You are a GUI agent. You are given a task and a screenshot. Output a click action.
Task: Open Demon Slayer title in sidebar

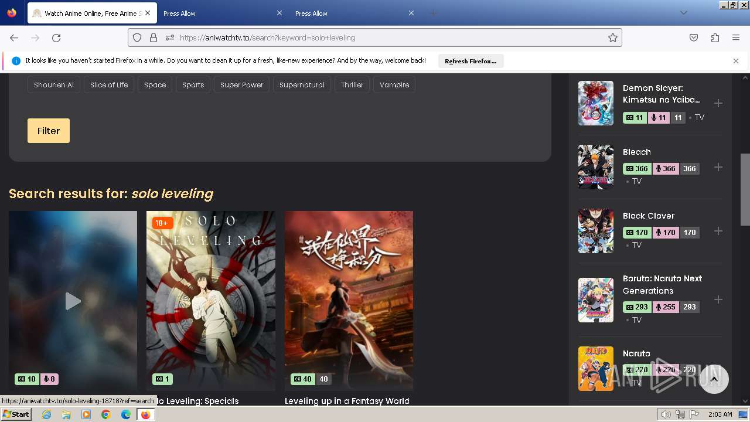[x=661, y=94]
